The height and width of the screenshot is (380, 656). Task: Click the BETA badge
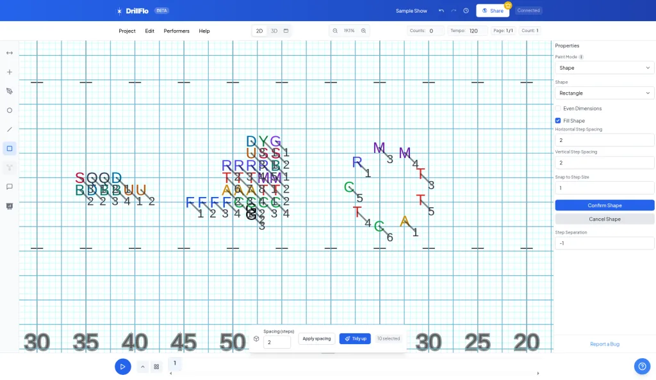point(161,10)
